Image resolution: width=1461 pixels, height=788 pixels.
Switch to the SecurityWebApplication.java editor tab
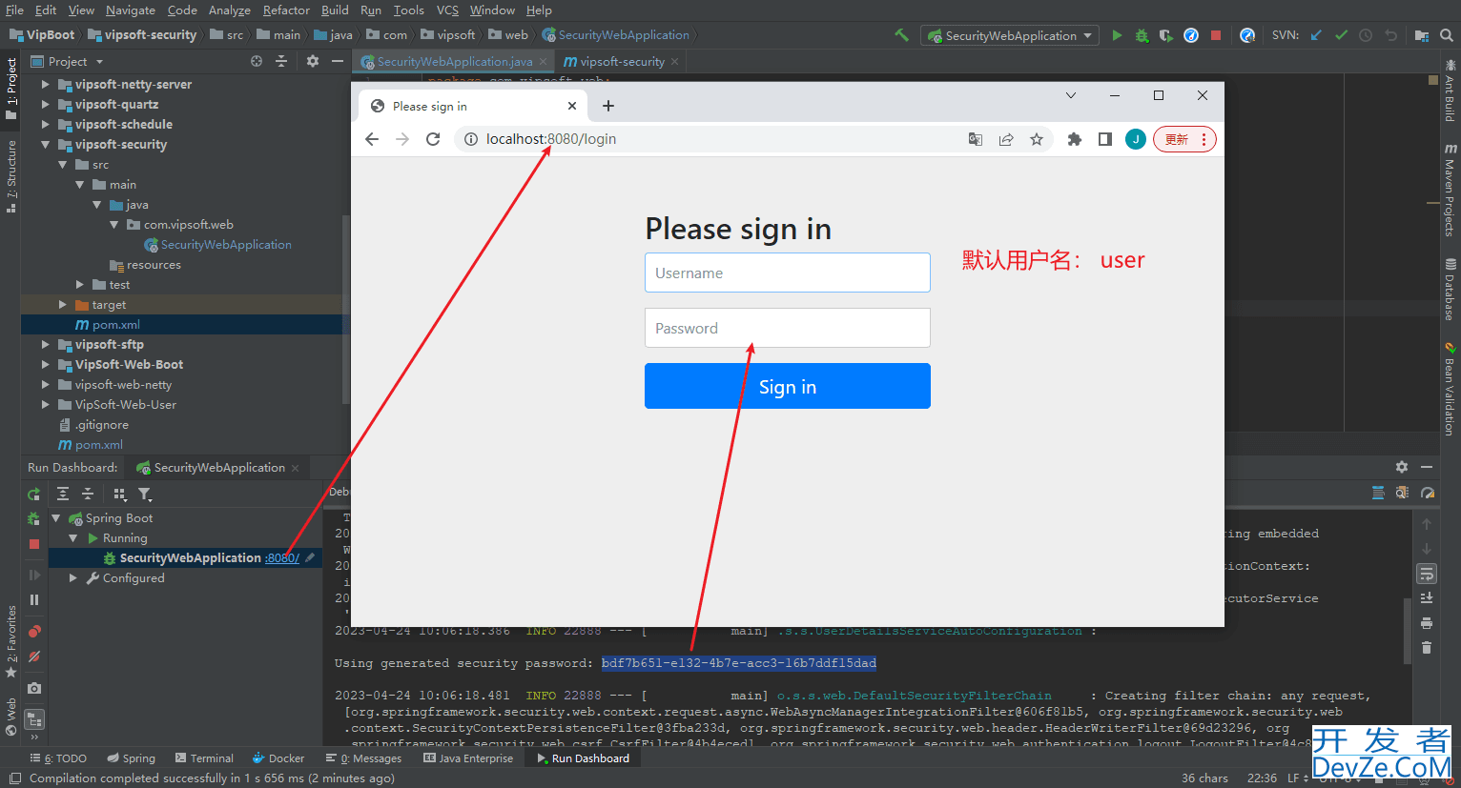(454, 62)
